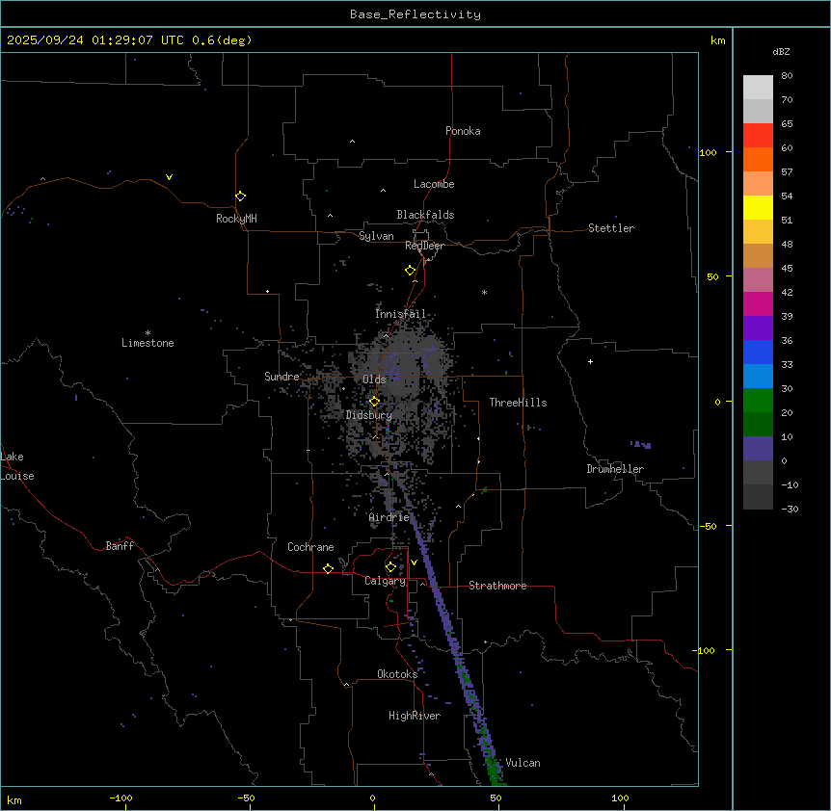Click the yellow diamond marker near Olds
This screenshot has width=831, height=811.
(x=375, y=401)
